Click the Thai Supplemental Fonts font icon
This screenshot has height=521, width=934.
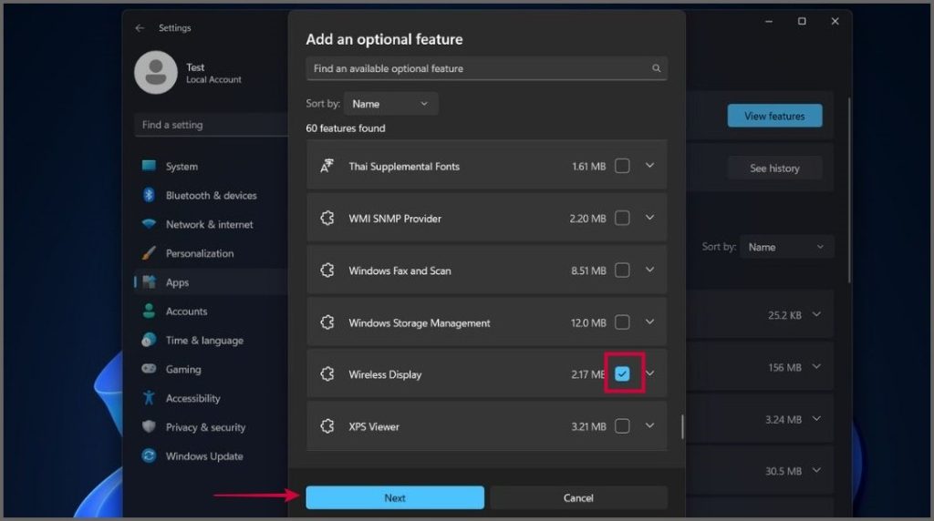(327, 166)
